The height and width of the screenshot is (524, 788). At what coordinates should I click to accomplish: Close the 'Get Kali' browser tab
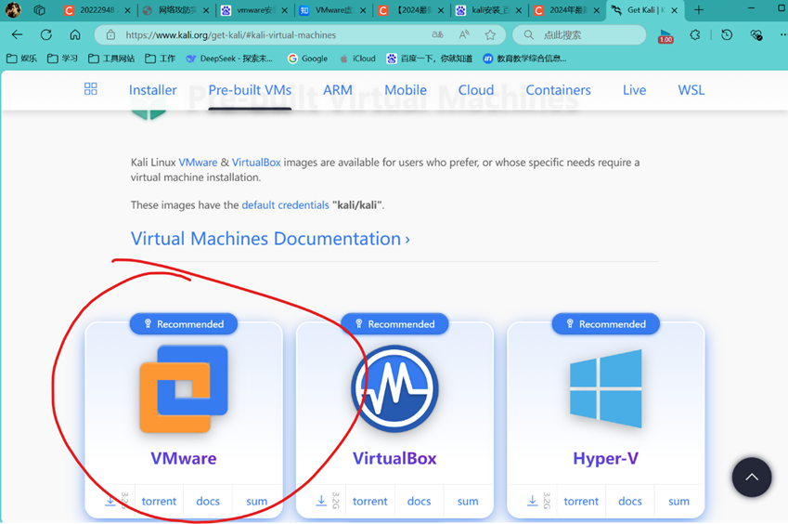tap(675, 10)
